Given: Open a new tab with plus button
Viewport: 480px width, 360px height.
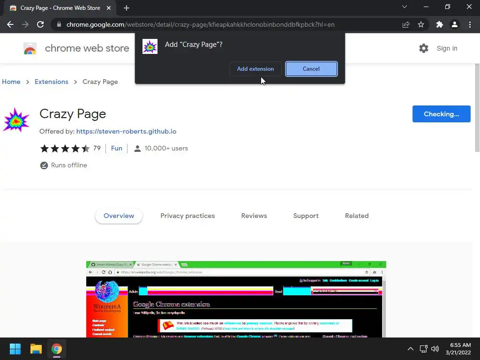Looking at the screenshot, I should point(127,8).
